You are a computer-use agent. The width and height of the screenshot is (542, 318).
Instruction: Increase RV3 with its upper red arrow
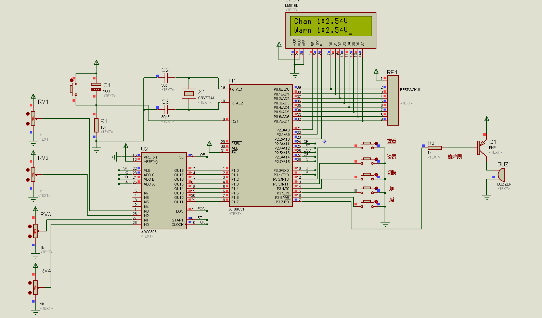click(30, 226)
